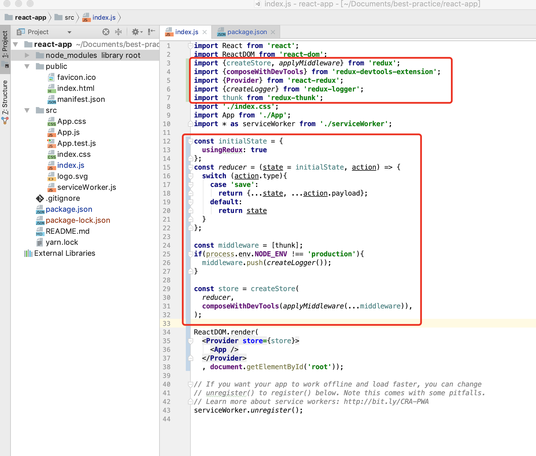Viewport: 536px width, 456px height.
Task: Click line number 33 in the gutter
Action: (167, 323)
